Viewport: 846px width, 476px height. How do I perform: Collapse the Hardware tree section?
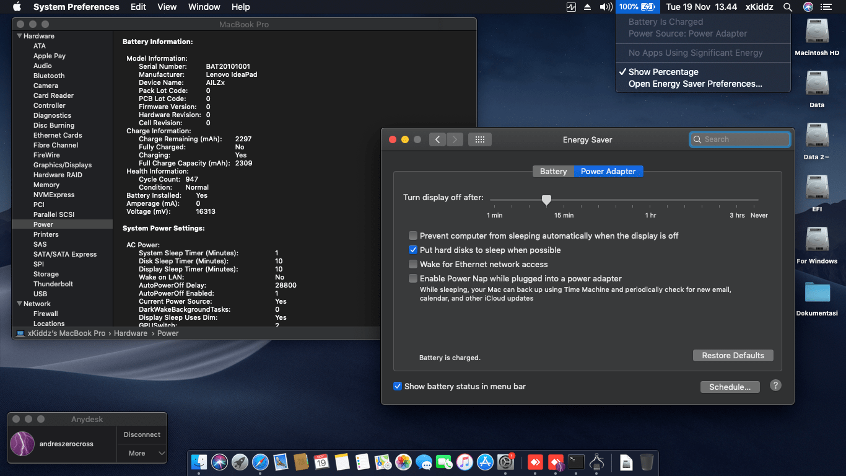(x=20, y=36)
